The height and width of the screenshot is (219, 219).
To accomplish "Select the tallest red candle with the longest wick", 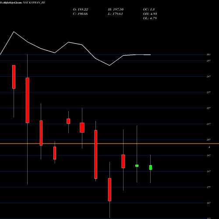I will (x=28, y=100).
